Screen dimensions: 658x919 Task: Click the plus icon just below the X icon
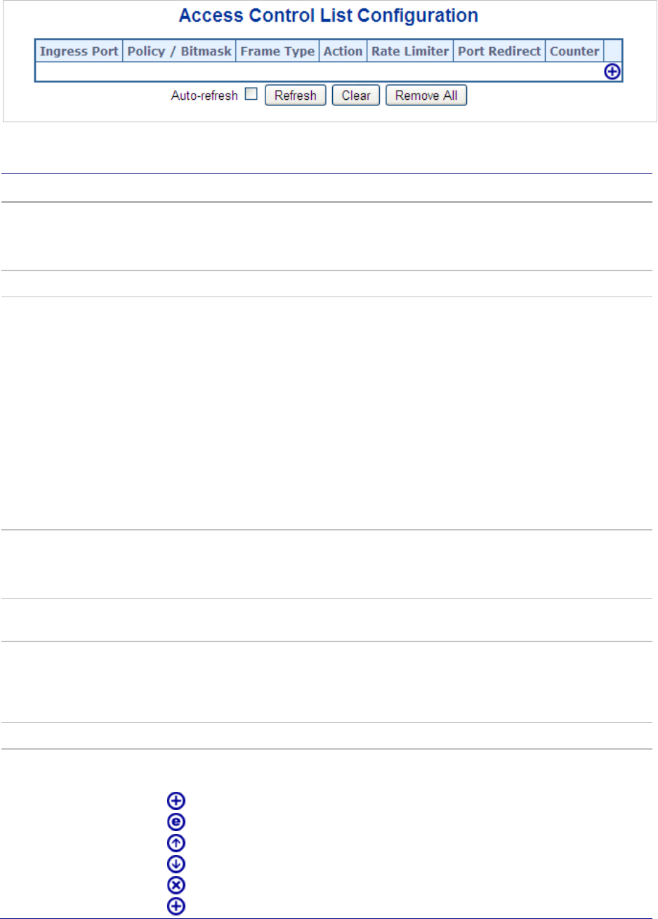pyautogui.click(x=176, y=906)
